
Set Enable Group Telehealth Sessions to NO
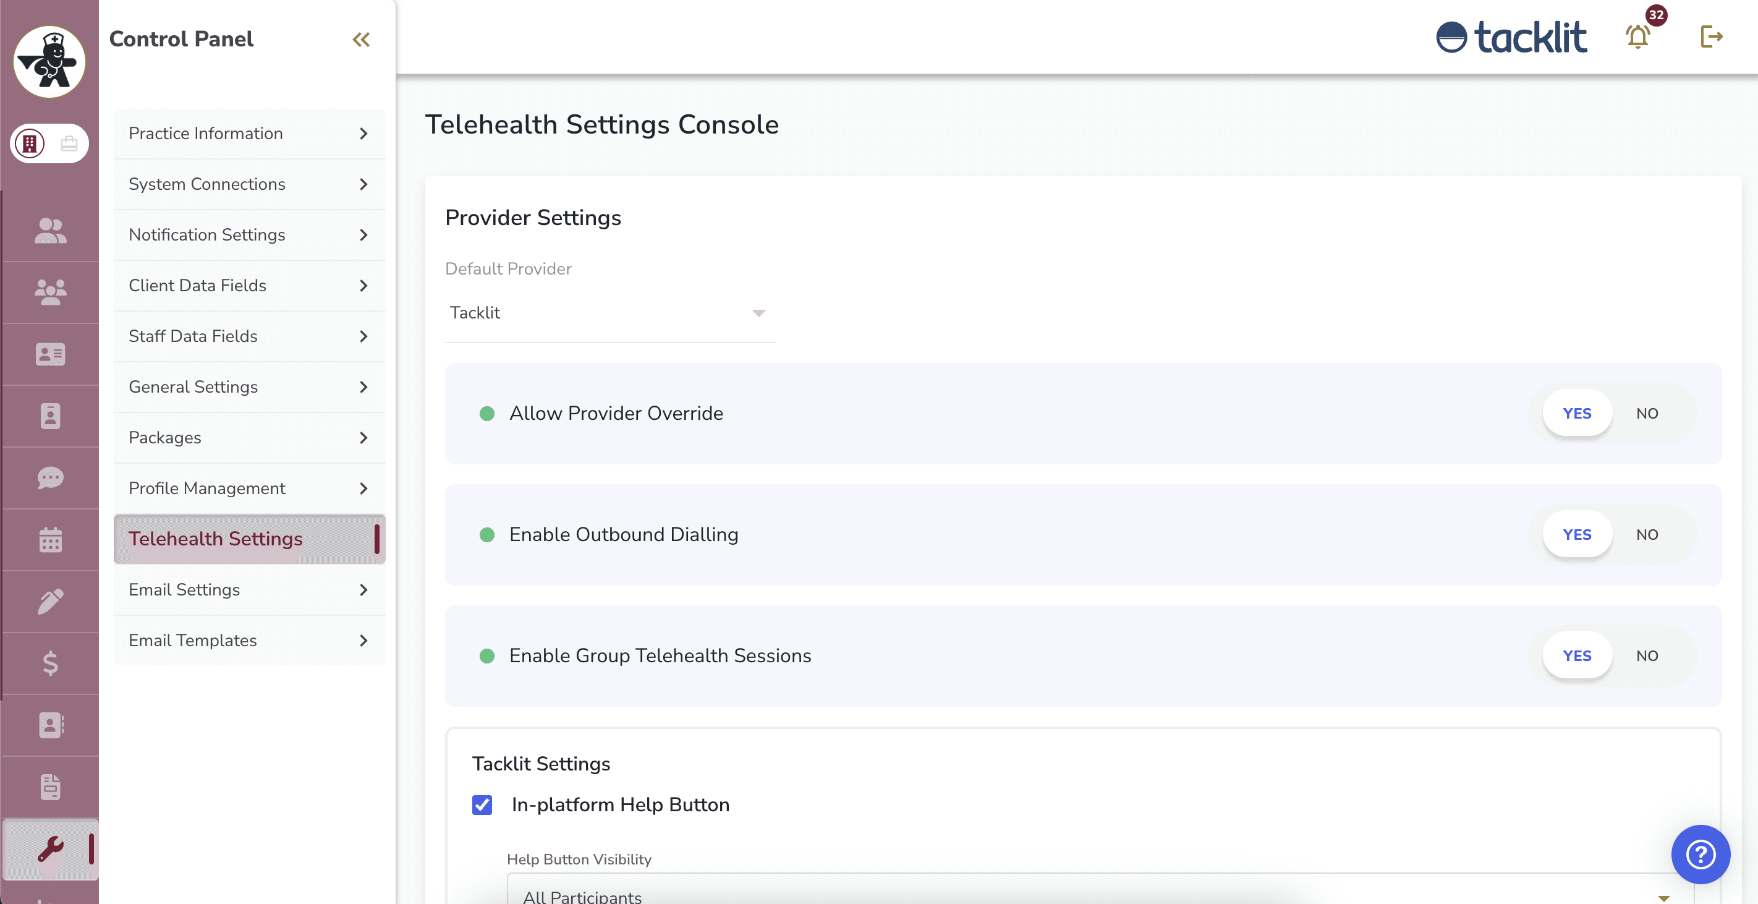pos(1647,655)
